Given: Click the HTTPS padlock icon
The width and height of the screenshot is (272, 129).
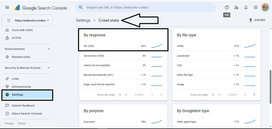Looking at the screenshot, I should (x=7, y=38).
